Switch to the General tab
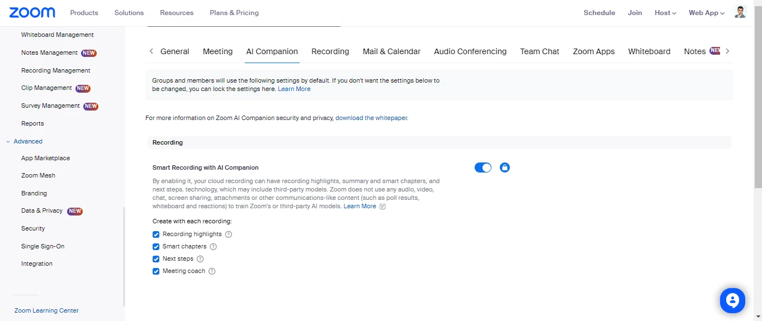 pyautogui.click(x=175, y=51)
